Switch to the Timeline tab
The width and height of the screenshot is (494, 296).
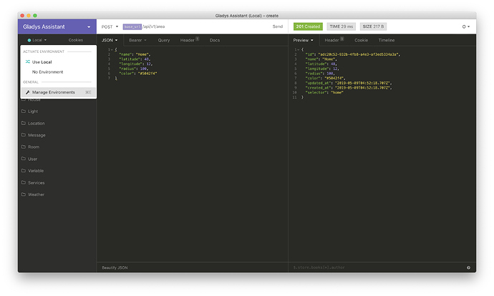pos(387,40)
